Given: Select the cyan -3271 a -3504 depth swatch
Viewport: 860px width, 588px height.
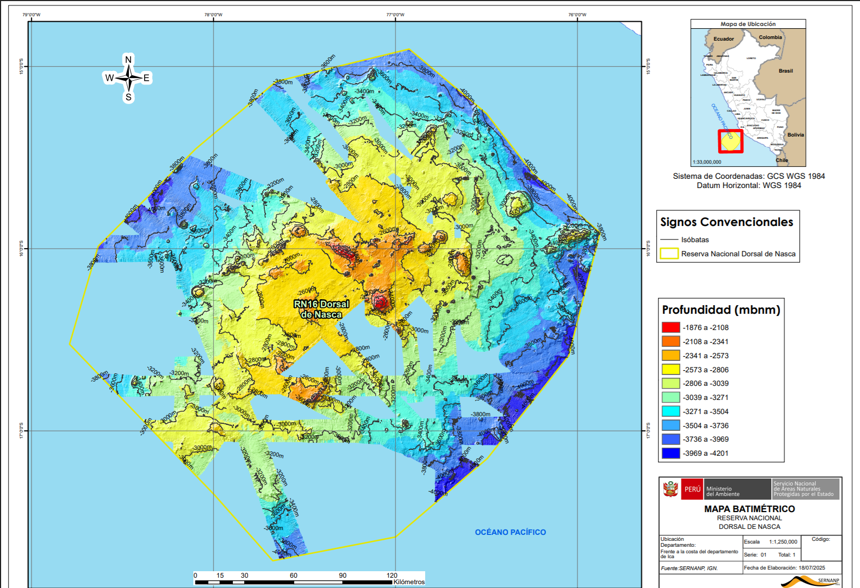Looking at the screenshot, I should click(x=670, y=411).
